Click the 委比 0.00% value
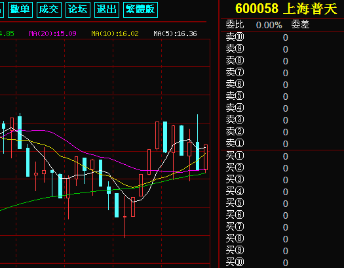Image resolution: width=344 pixels, height=268 pixels. 269,25
